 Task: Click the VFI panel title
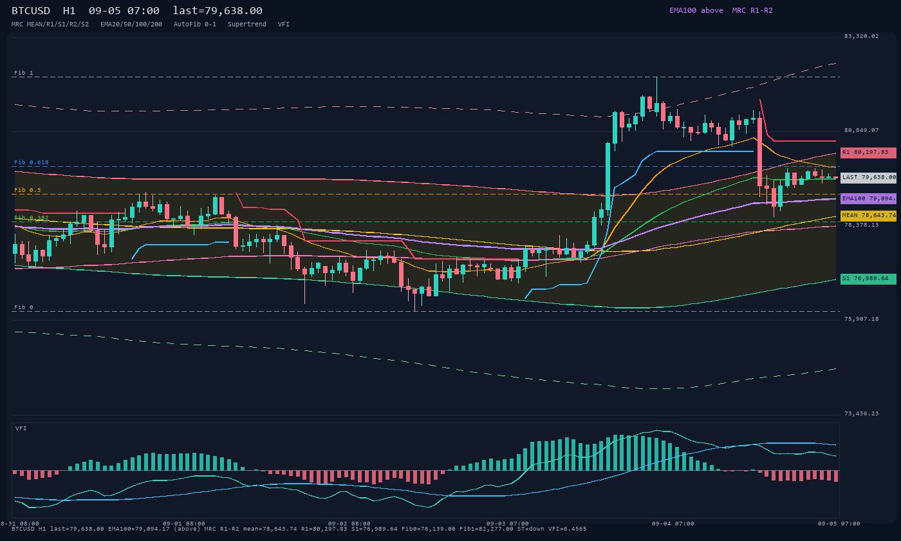coord(21,428)
